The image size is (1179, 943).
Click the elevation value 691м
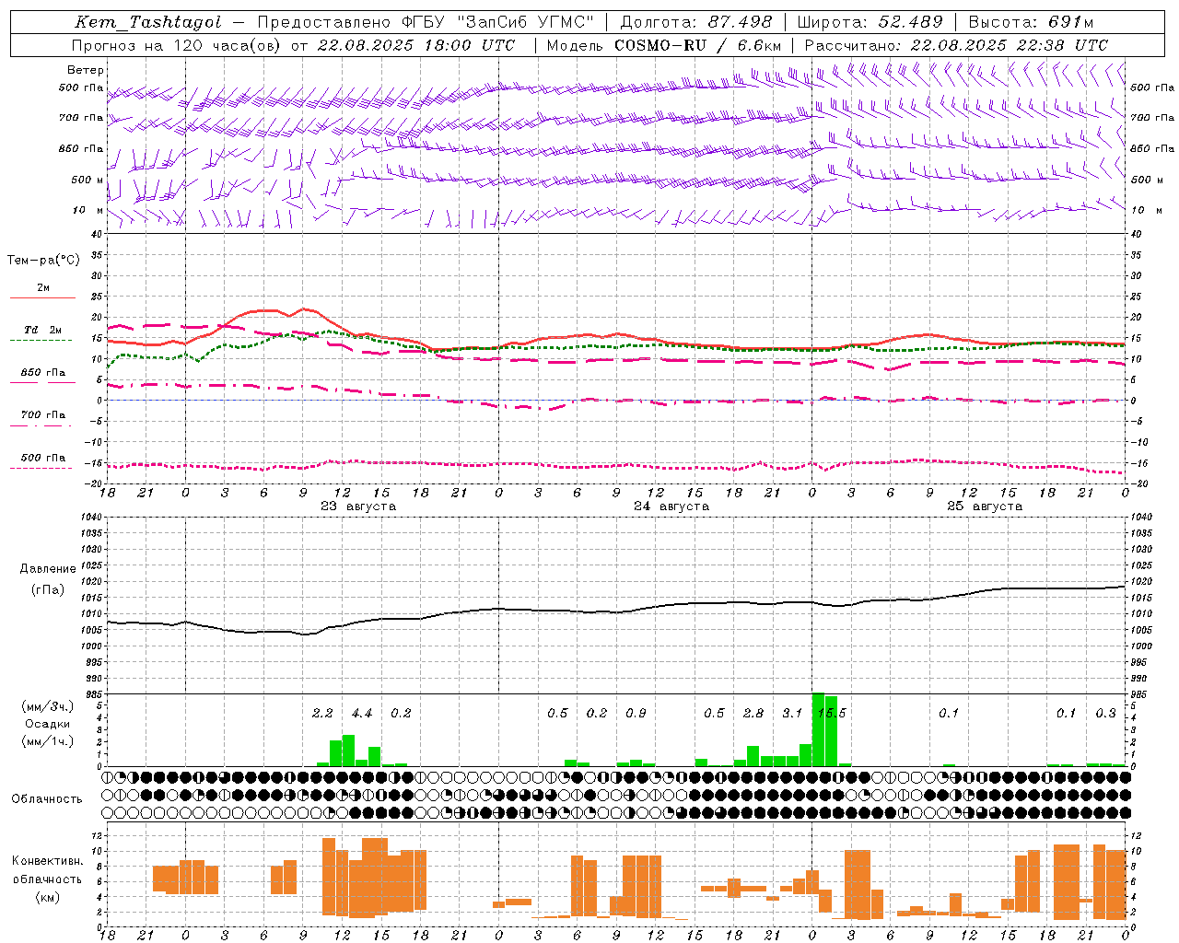coord(1071,22)
